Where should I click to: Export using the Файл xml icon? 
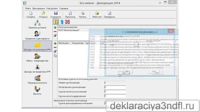point(97,15)
